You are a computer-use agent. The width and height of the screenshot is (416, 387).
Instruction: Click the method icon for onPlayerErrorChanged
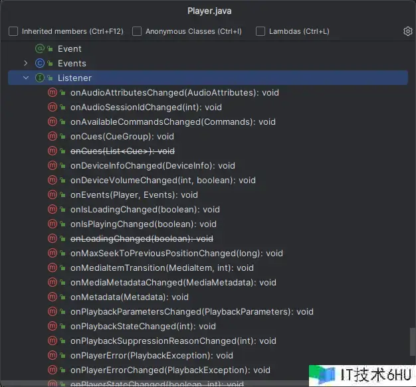[52, 370]
